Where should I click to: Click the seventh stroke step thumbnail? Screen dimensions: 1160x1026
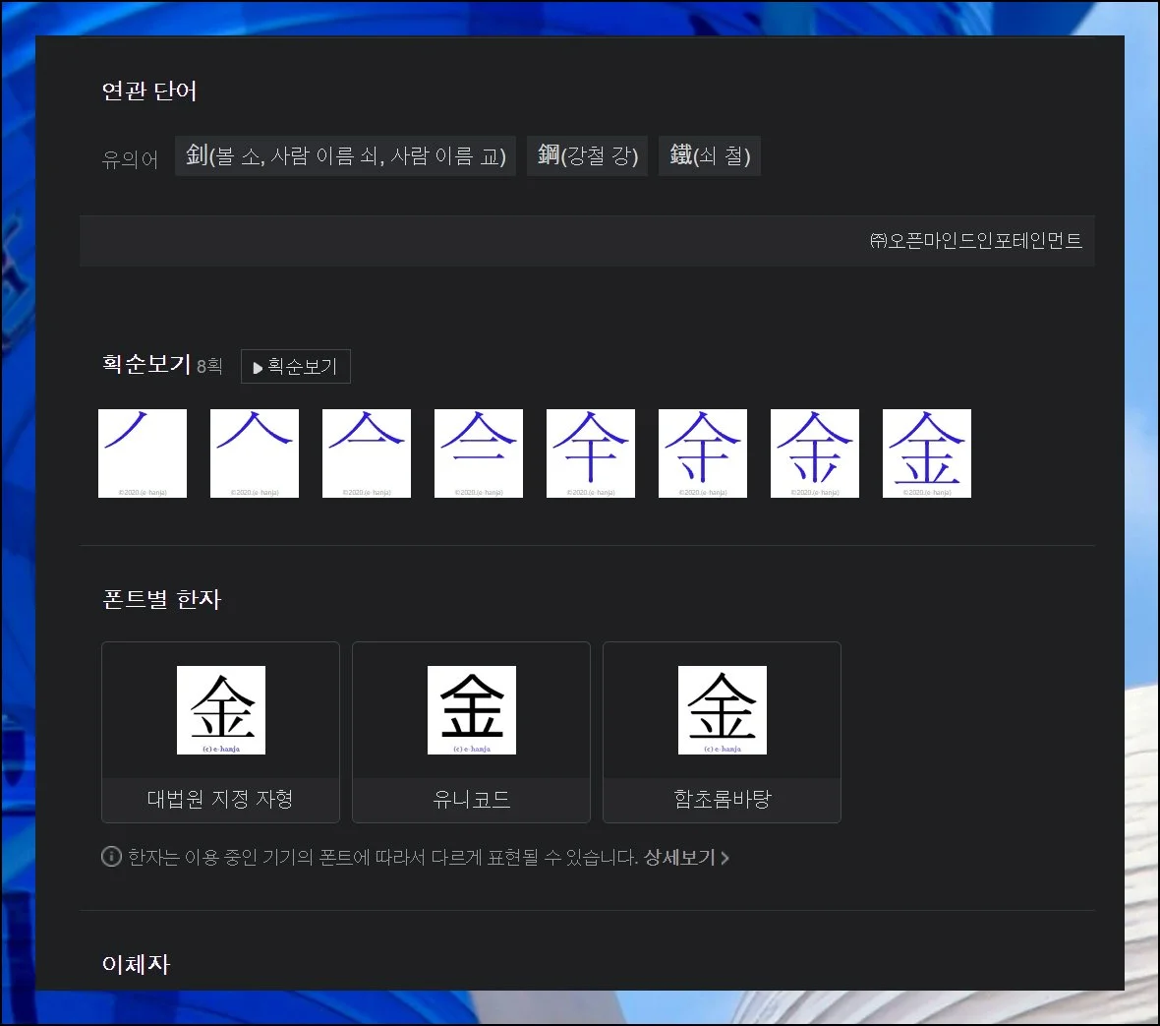click(x=815, y=453)
